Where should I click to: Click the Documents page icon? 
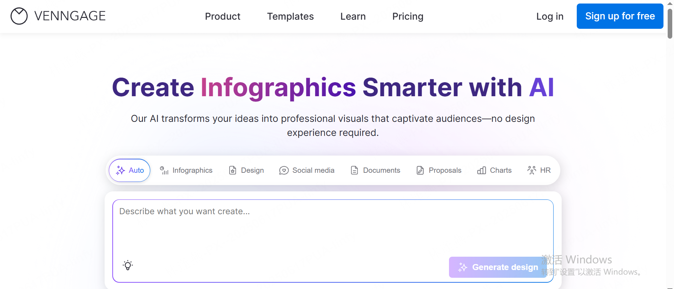354,170
